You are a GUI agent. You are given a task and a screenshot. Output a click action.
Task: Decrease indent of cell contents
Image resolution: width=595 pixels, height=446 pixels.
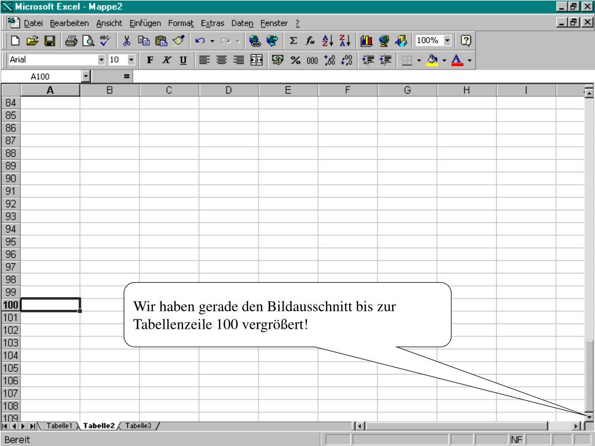pyautogui.click(x=368, y=60)
